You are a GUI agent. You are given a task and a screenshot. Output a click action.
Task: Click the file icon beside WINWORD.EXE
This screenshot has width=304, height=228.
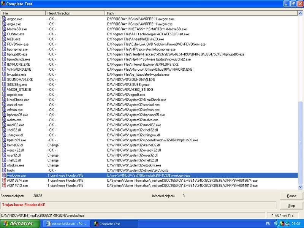pos(4,69)
